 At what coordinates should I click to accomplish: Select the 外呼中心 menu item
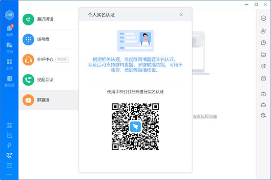49,60
